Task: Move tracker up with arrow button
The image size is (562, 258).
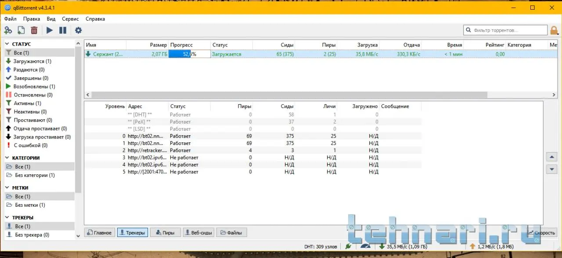Action: pos(552,157)
